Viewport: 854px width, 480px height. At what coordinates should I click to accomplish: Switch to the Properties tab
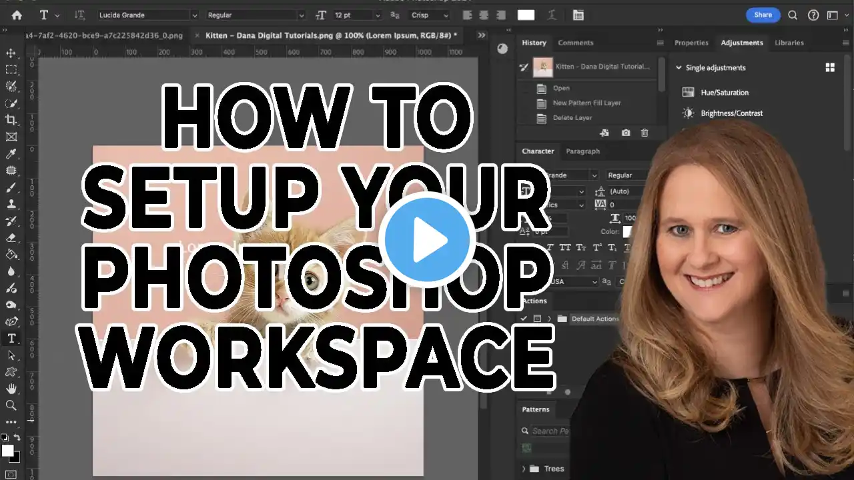tap(691, 43)
